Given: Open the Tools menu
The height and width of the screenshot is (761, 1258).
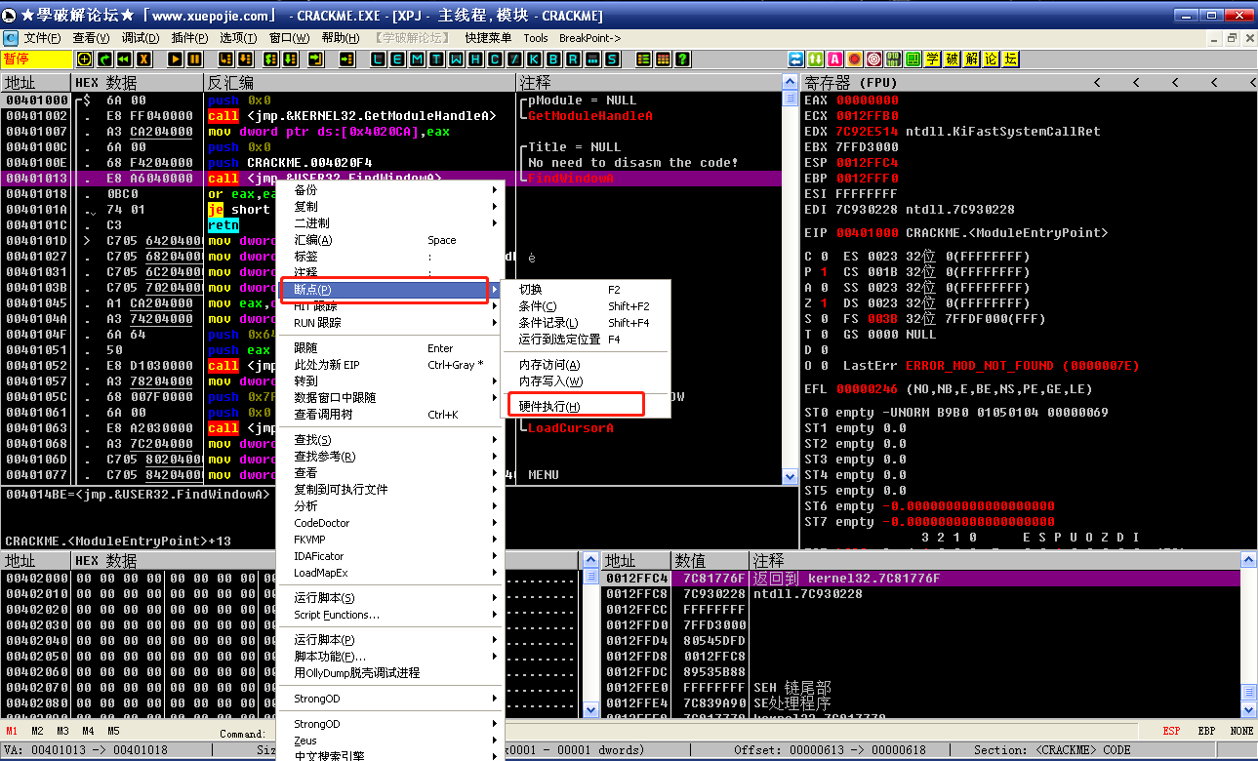Looking at the screenshot, I should [536, 38].
